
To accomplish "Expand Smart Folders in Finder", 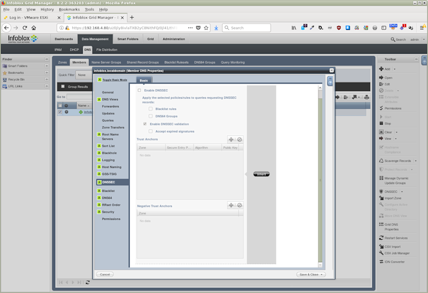I will [x=47, y=66].
